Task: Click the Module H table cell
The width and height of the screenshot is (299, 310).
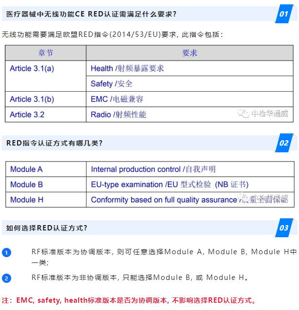Action: [x=27, y=199]
